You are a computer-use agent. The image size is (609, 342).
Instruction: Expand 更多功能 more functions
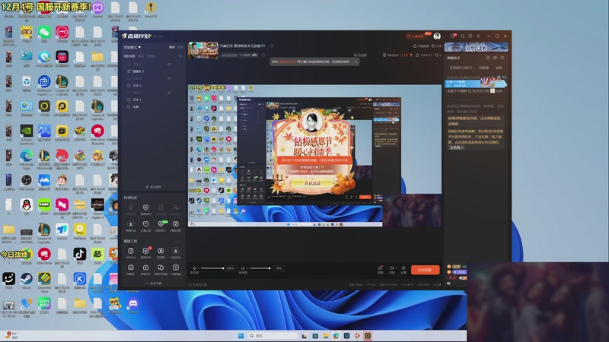click(x=154, y=283)
